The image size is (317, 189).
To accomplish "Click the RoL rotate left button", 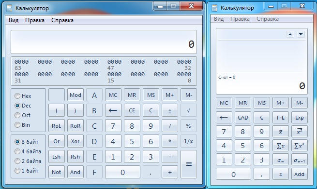I will pos(57,126).
